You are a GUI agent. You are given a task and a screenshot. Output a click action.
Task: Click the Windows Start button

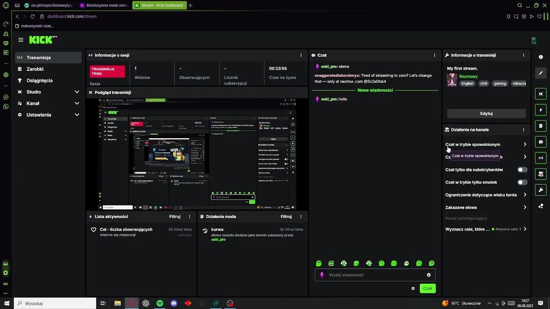6,303
